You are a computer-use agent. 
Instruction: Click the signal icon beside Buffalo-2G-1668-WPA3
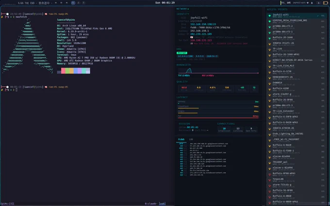(269, 55)
